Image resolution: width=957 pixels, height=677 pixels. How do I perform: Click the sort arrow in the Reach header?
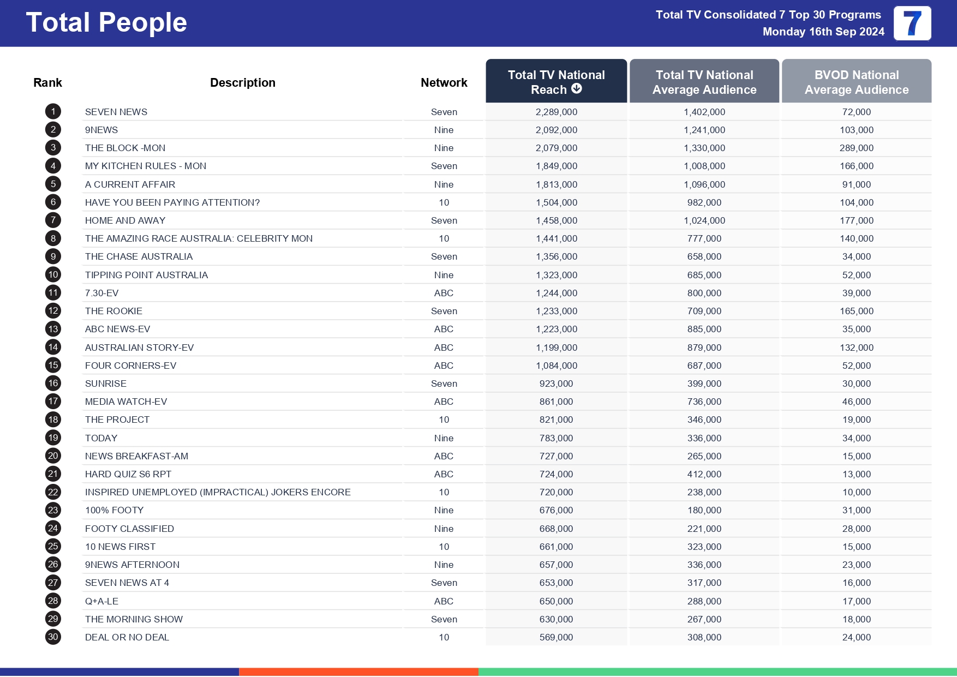577,89
